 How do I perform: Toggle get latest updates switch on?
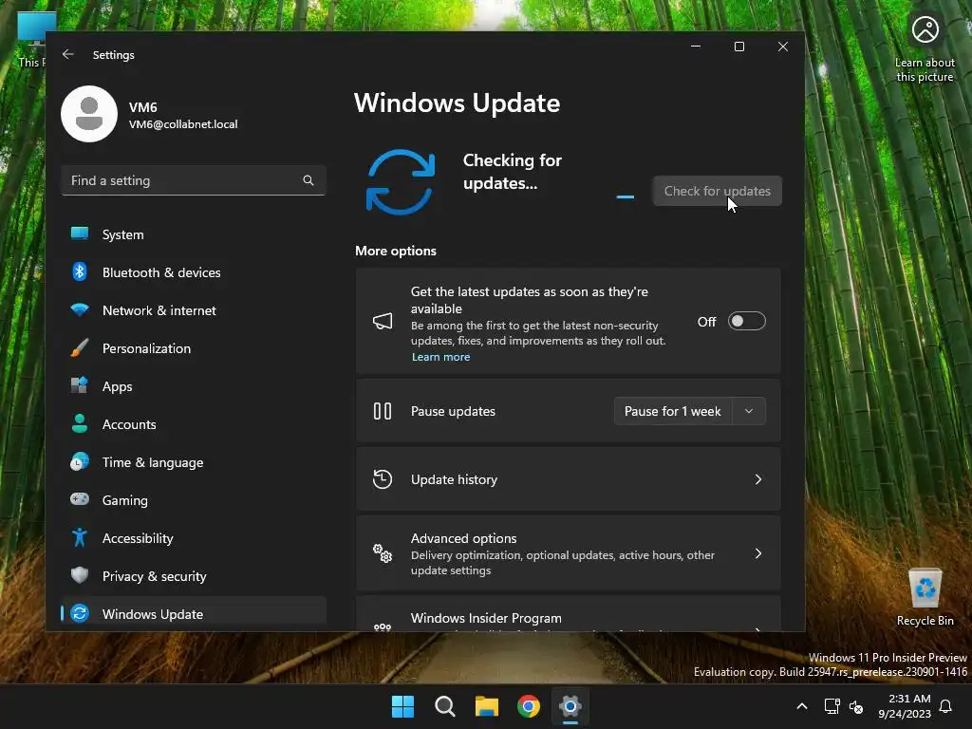[x=746, y=321]
